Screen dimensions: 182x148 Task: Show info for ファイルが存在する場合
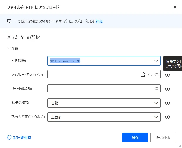click(x=168, y=117)
